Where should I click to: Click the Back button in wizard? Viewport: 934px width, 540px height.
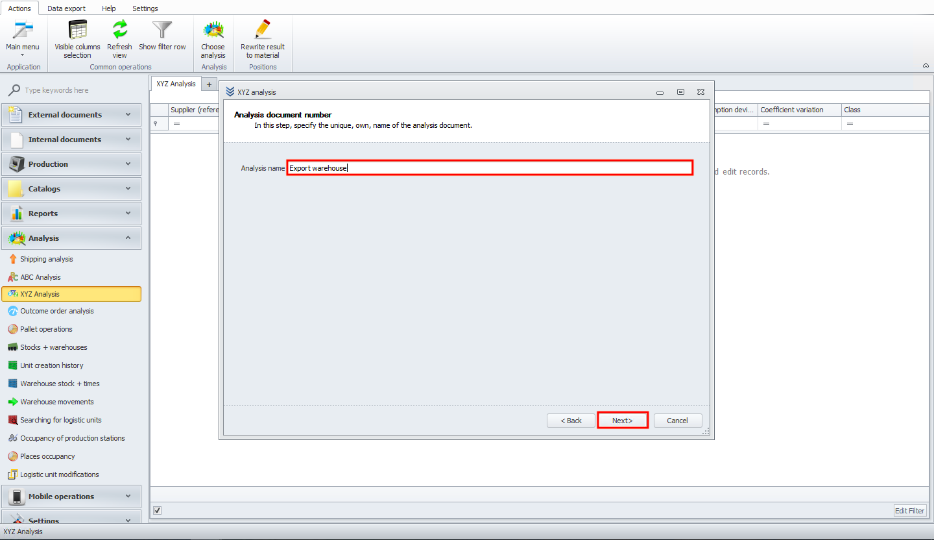click(x=571, y=421)
